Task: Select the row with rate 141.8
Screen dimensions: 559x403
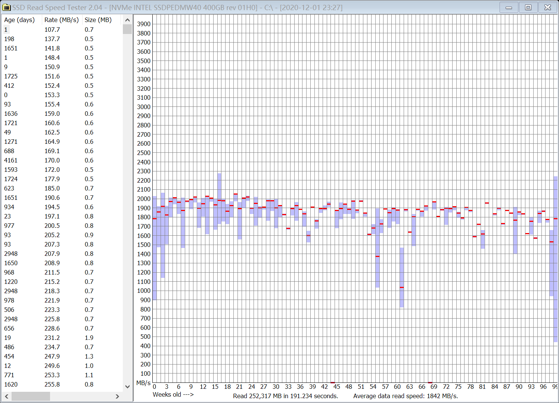Action: coord(62,48)
